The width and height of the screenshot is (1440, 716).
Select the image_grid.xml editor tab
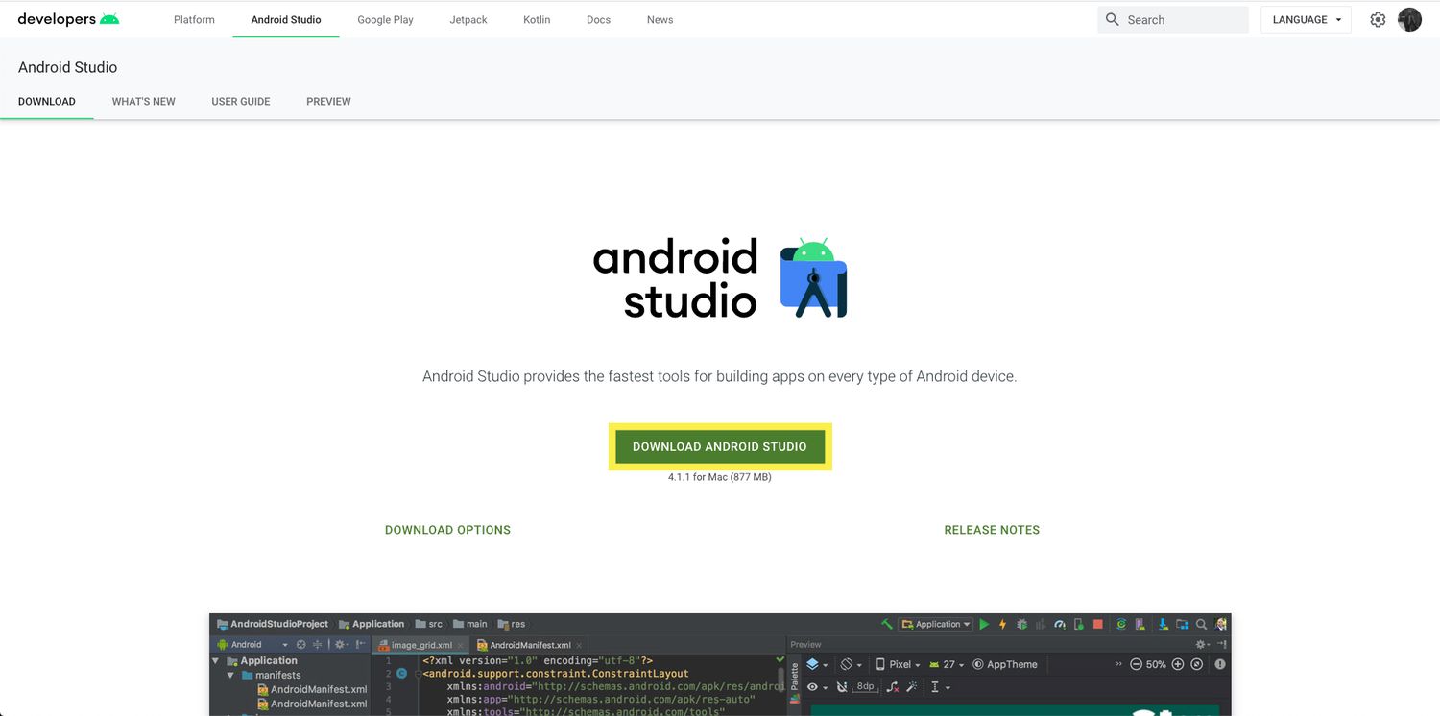tap(421, 645)
